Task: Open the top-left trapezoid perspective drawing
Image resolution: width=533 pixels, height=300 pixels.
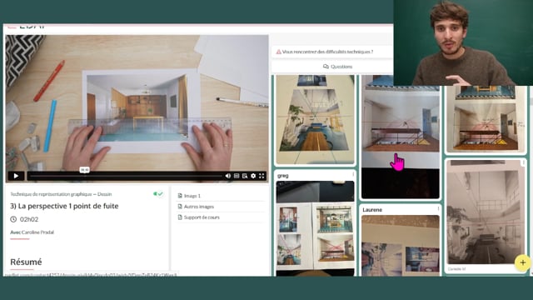Action: [315, 119]
